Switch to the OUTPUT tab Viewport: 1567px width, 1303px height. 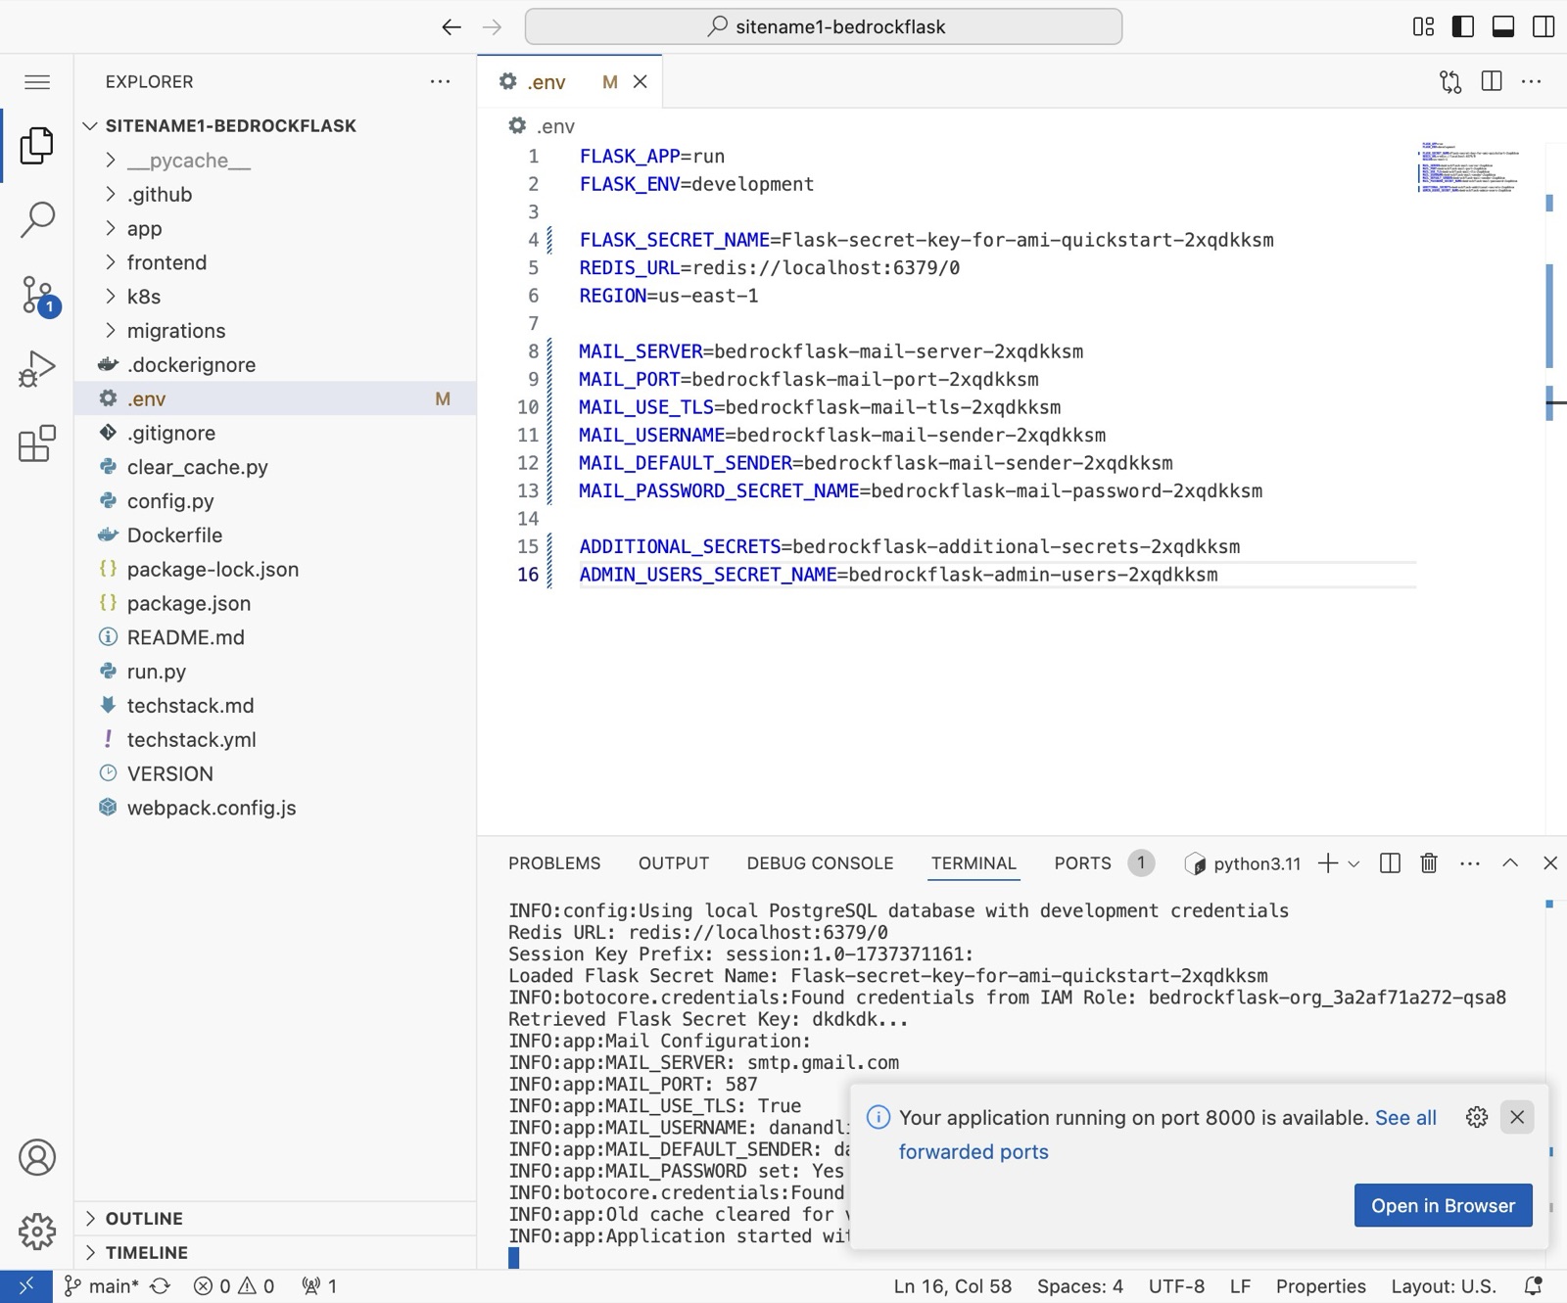tap(674, 863)
